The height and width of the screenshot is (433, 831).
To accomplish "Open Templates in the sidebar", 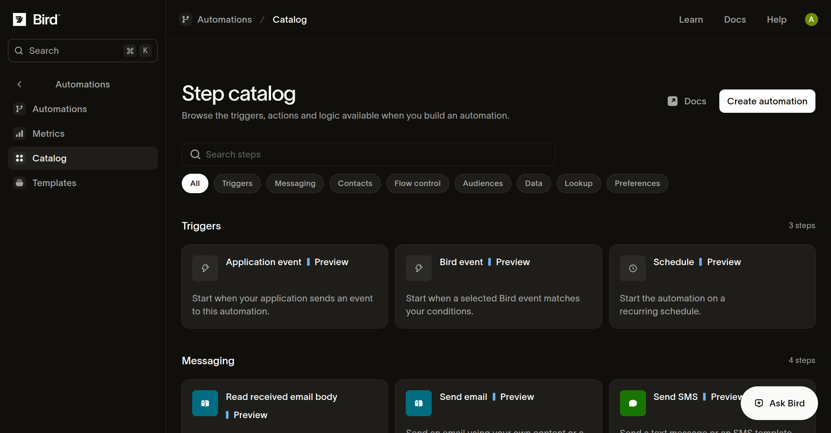I will pos(83,183).
